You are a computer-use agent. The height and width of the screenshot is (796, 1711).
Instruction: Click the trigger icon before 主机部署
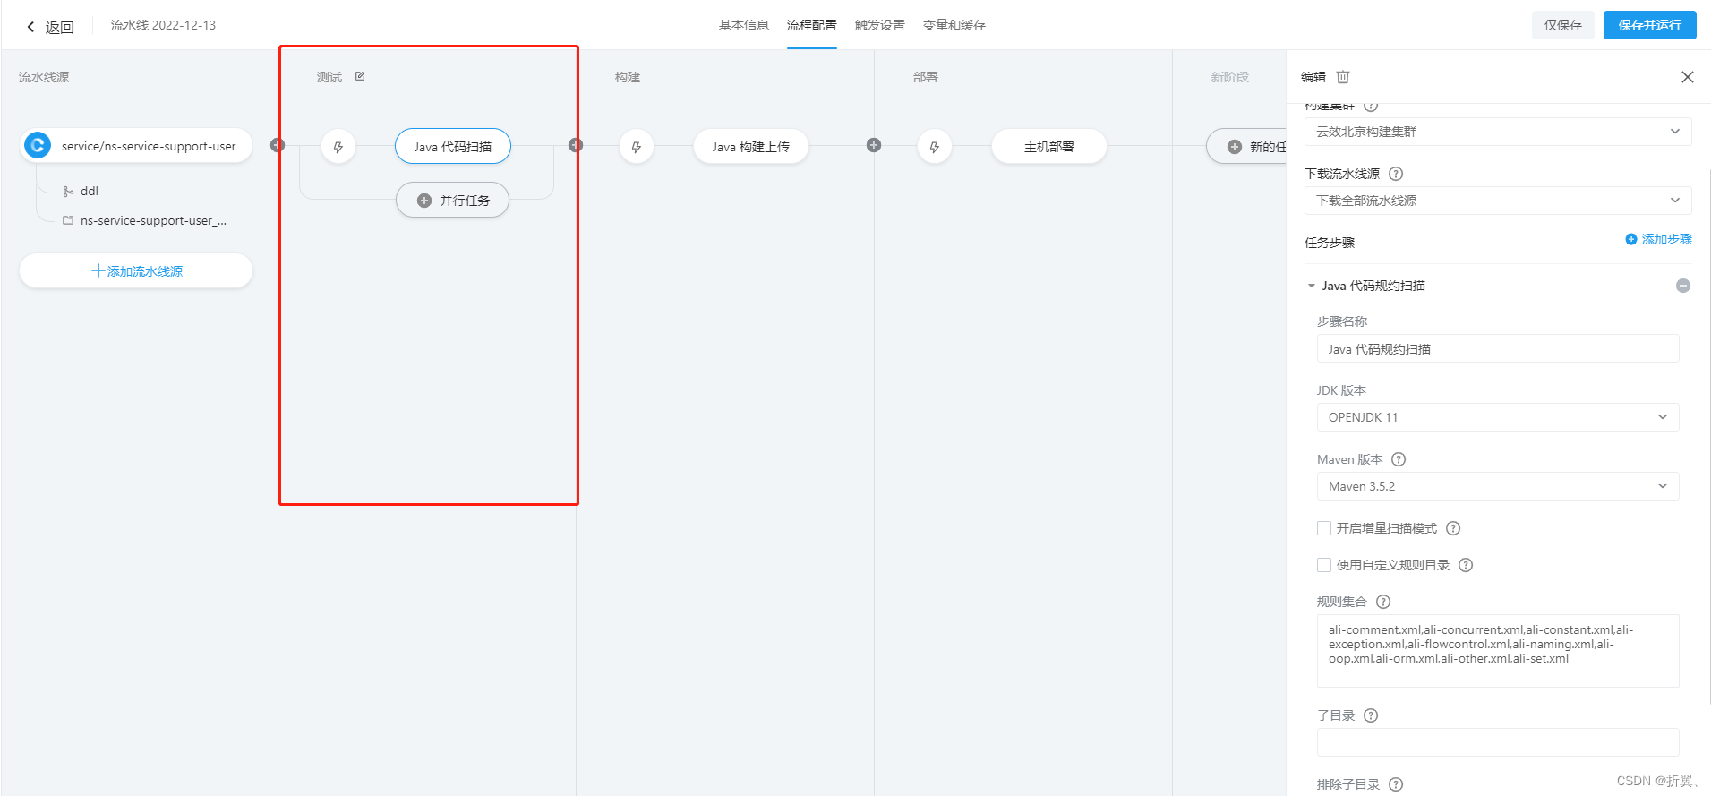[x=935, y=147]
